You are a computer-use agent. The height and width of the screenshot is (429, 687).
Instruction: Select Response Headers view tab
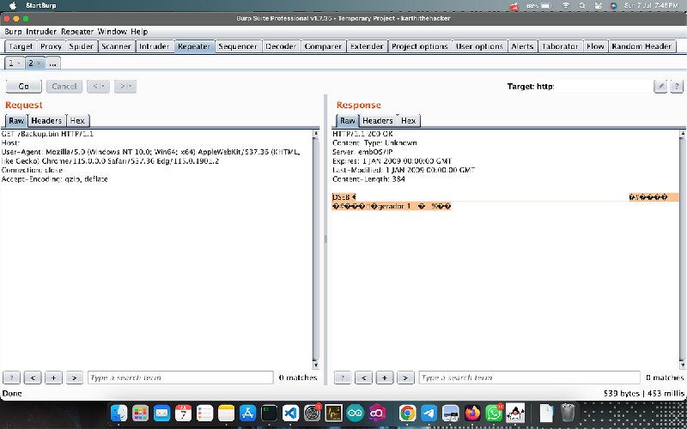pos(378,121)
